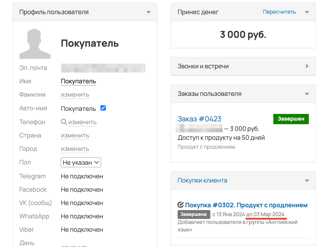Click the user avatar placeholder image

tap(35, 44)
